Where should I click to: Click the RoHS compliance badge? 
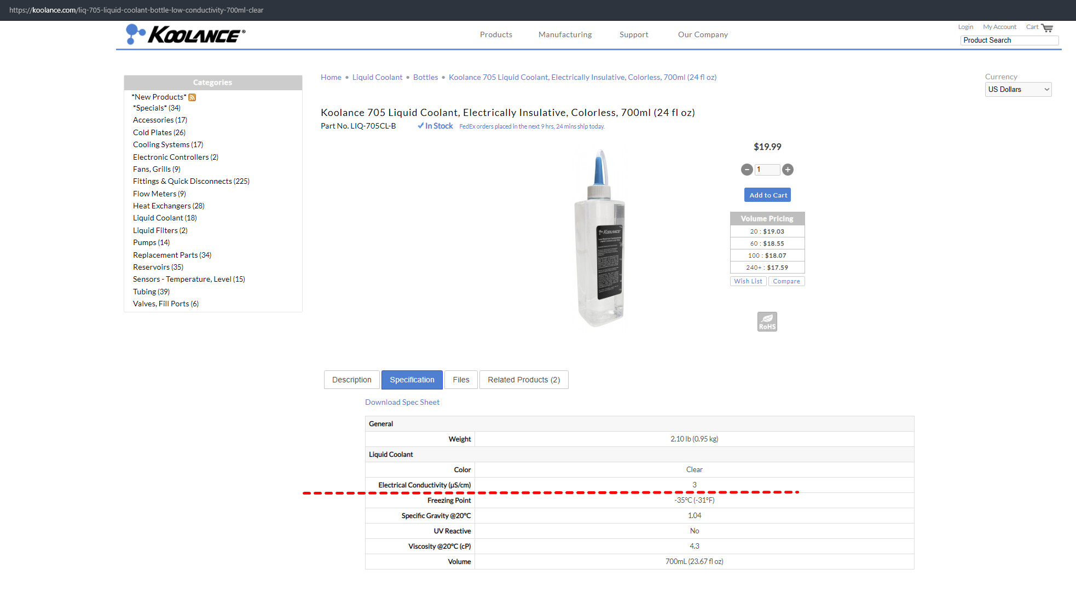click(x=767, y=322)
